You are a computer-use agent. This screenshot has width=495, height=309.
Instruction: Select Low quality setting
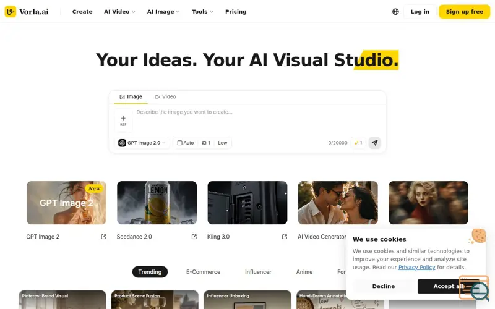[x=222, y=143]
